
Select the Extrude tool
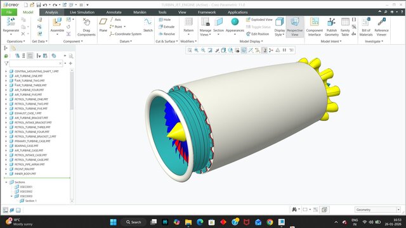(x=166, y=27)
